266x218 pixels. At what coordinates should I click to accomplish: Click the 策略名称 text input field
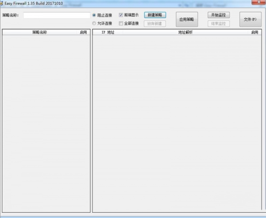[x=57, y=15]
